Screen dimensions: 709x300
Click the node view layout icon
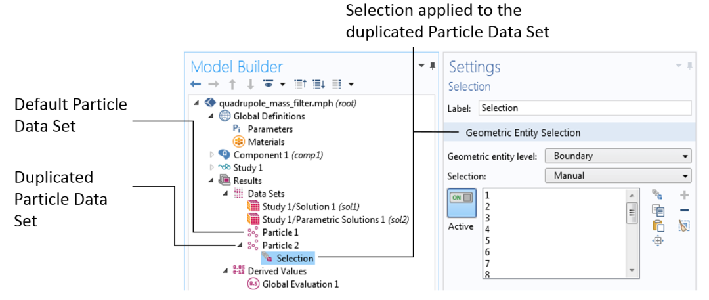coord(336,84)
